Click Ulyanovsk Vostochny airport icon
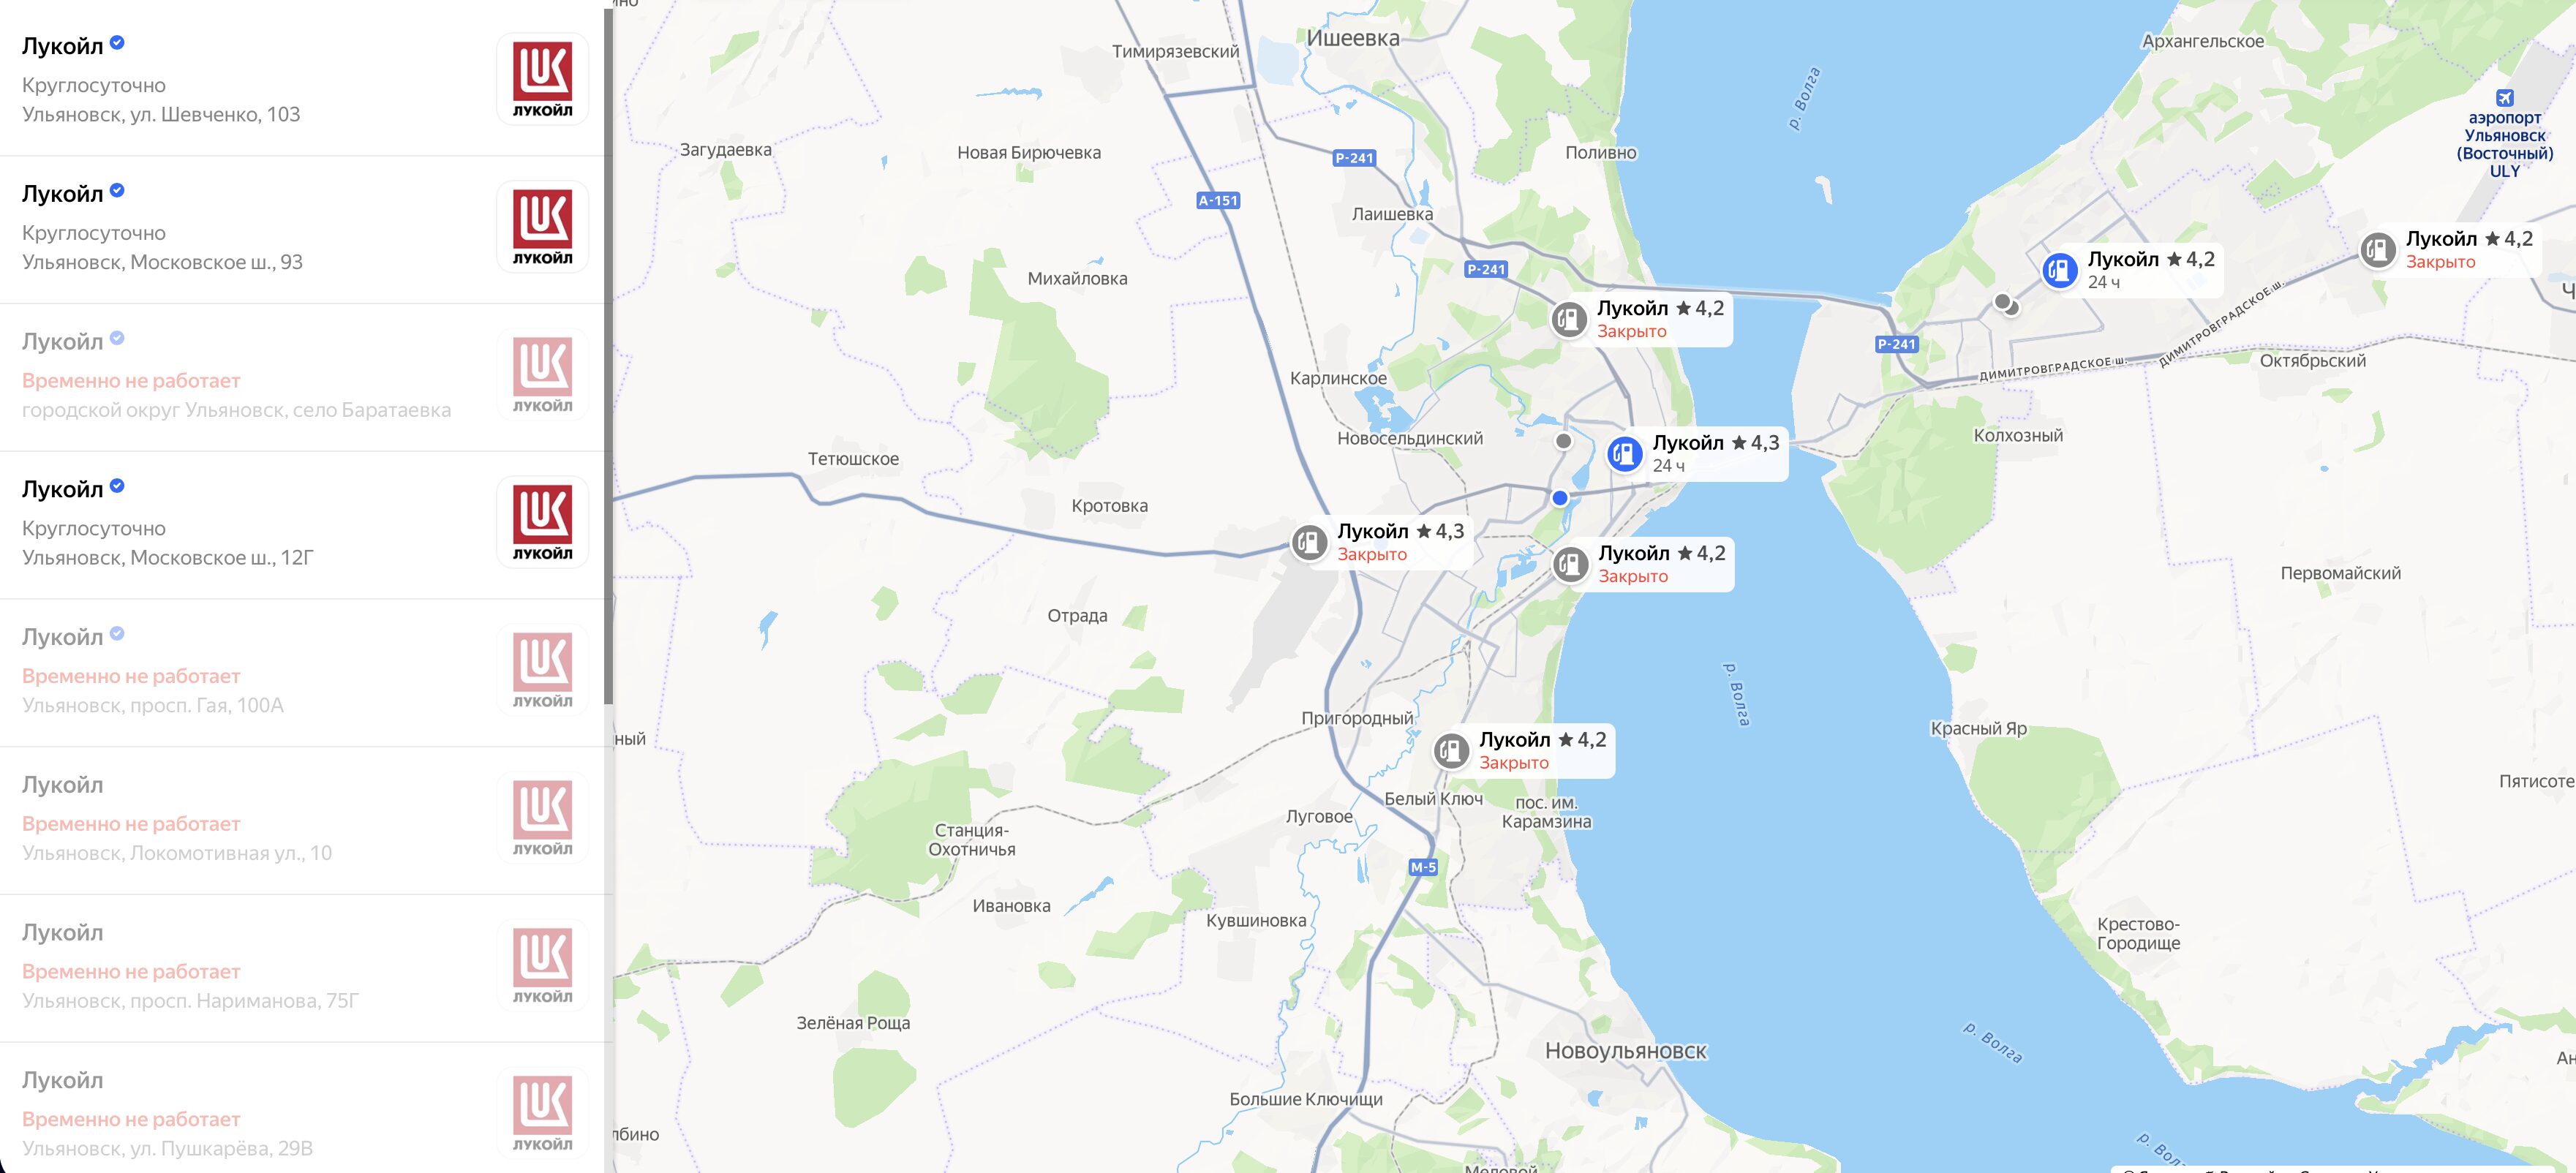The width and height of the screenshot is (2576, 1173). tap(2504, 98)
